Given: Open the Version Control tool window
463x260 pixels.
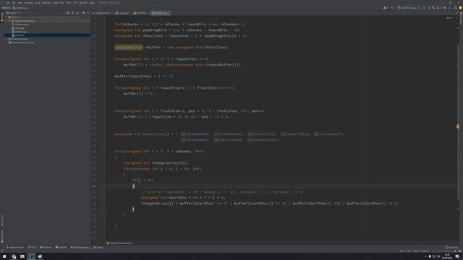Looking at the screenshot, I should (14, 247).
